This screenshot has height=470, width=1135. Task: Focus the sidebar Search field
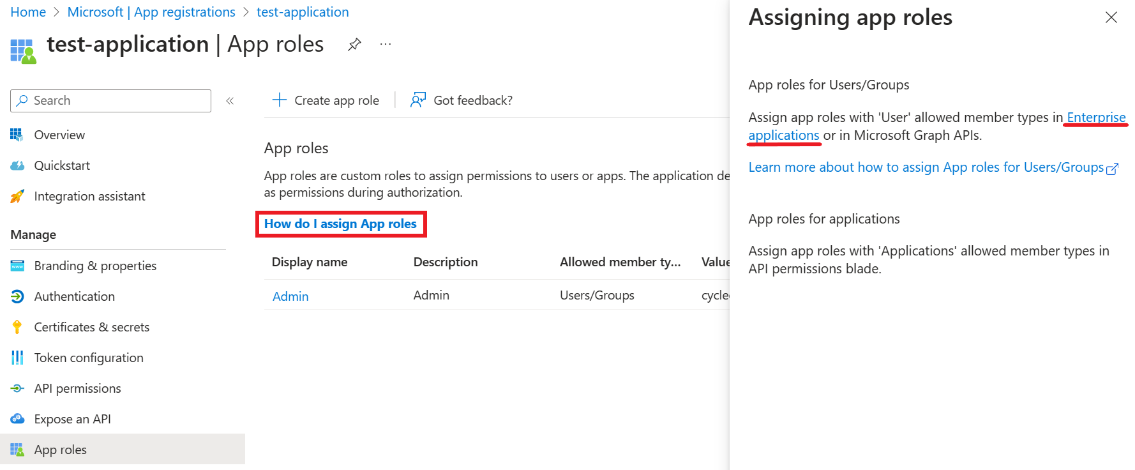pos(110,101)
